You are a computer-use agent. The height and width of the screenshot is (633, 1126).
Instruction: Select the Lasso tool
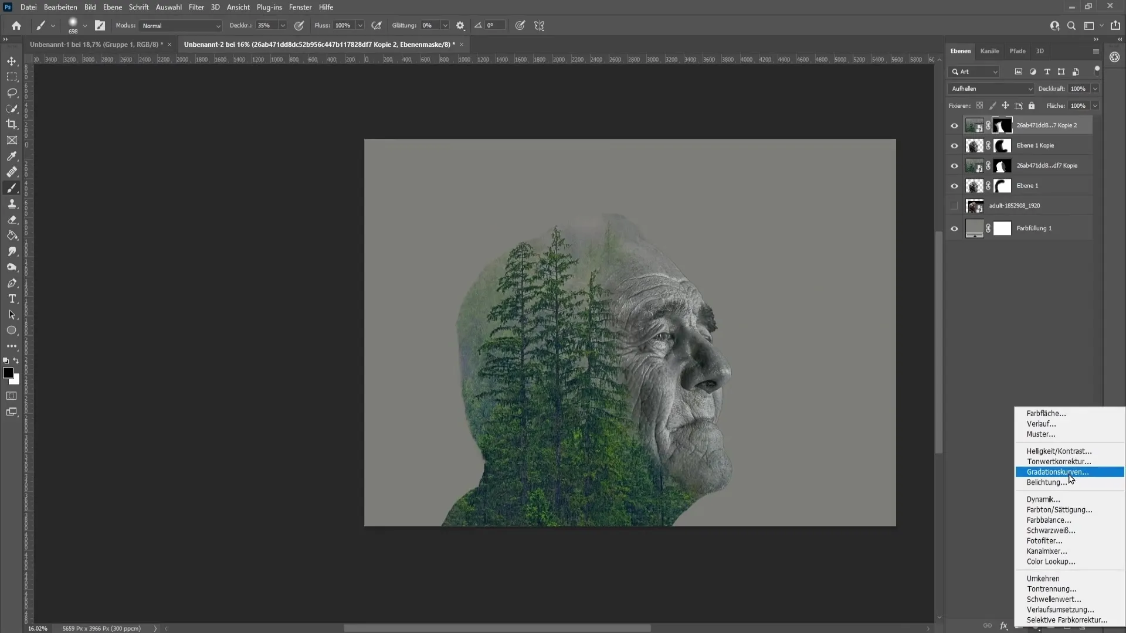click(12, 92)
